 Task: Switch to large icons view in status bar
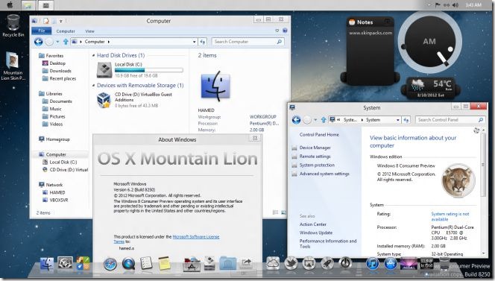(x=283, y=213)
